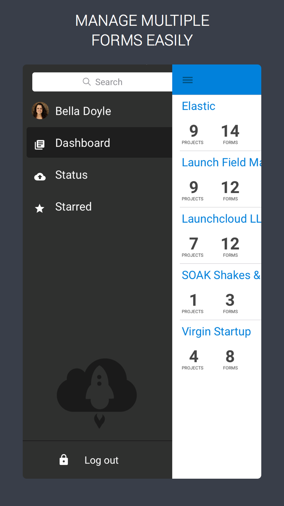Image resolution: width=284 pixels, height=506 pixels.
Task: Click the Log out button
Action: point(101,460)
